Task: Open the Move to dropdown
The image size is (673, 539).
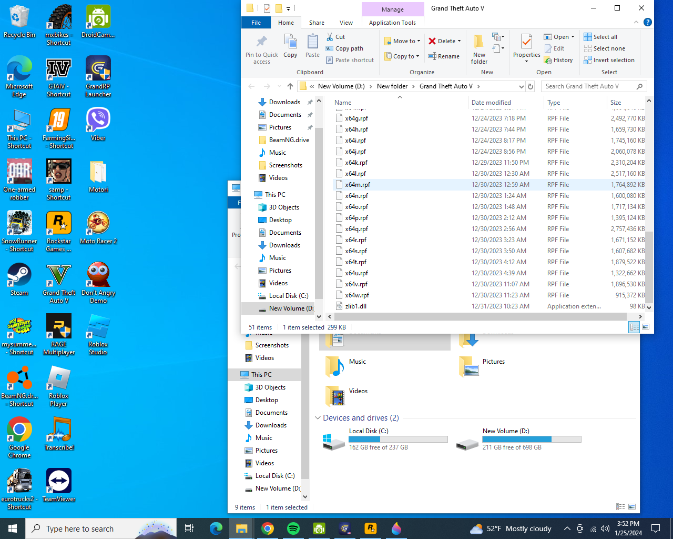Action: (x=402, y=41)
